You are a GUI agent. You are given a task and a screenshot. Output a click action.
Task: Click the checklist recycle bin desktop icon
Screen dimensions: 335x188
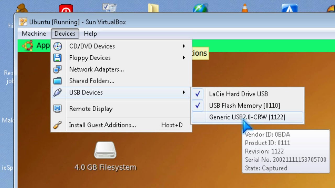[x=110, y=7]
